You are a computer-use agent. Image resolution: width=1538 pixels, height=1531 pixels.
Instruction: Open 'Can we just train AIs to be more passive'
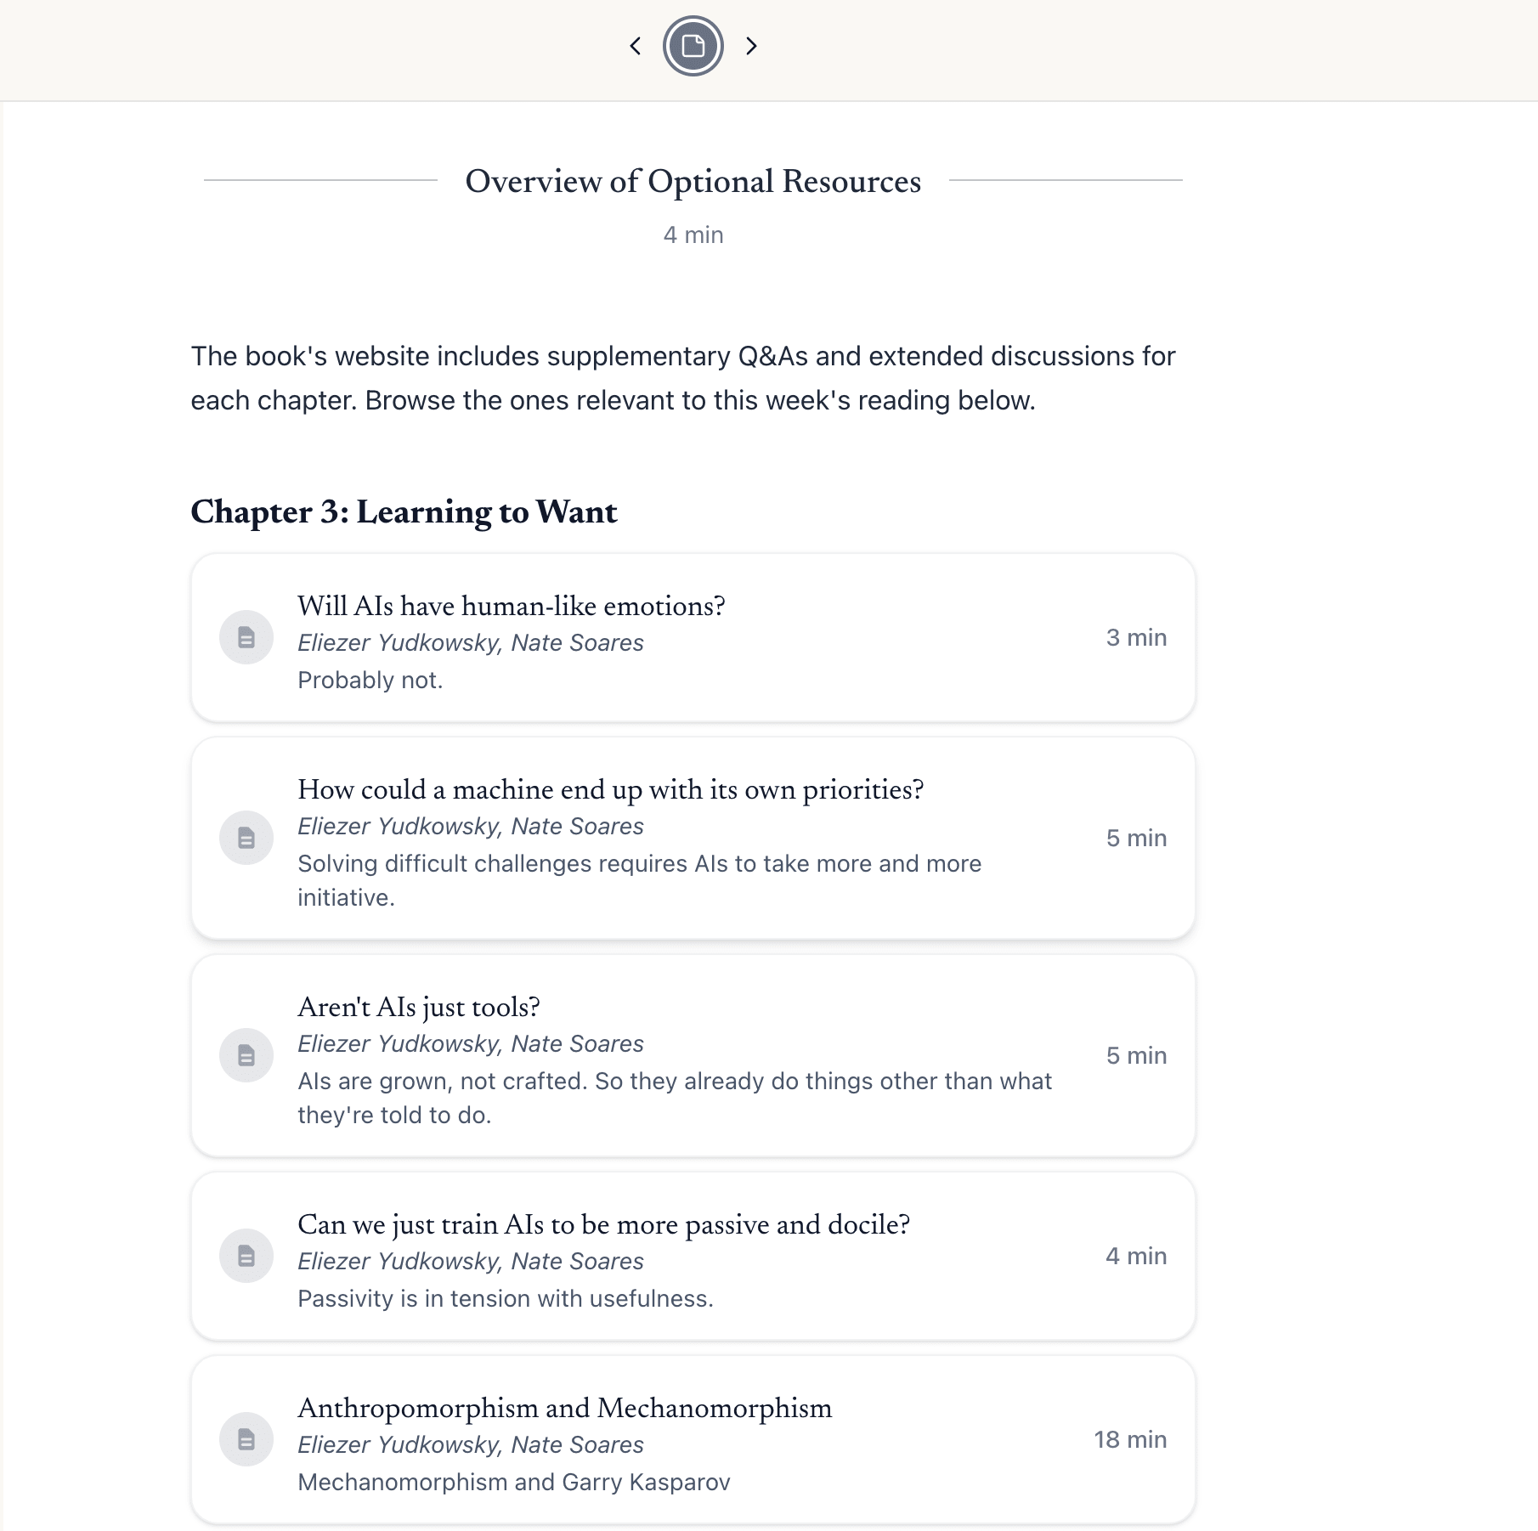[x=603, y=1224]
